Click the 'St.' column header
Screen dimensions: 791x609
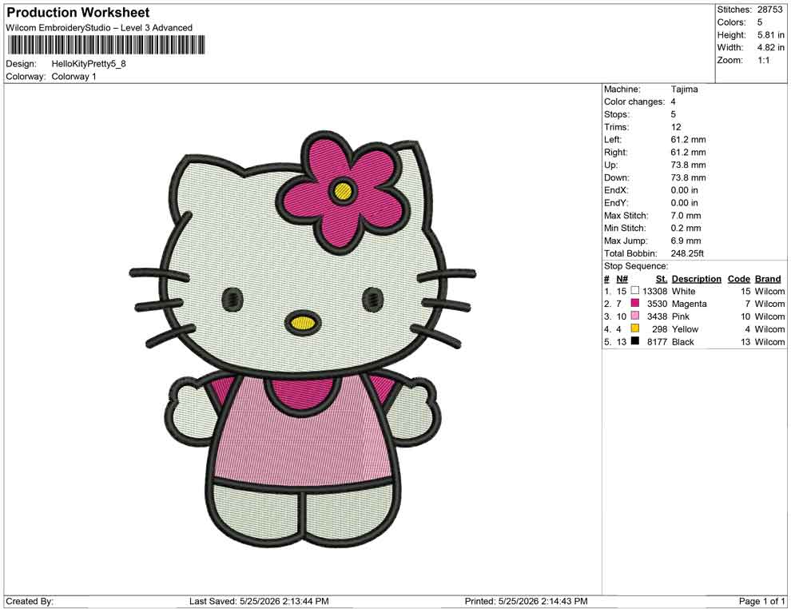[662, 279]
